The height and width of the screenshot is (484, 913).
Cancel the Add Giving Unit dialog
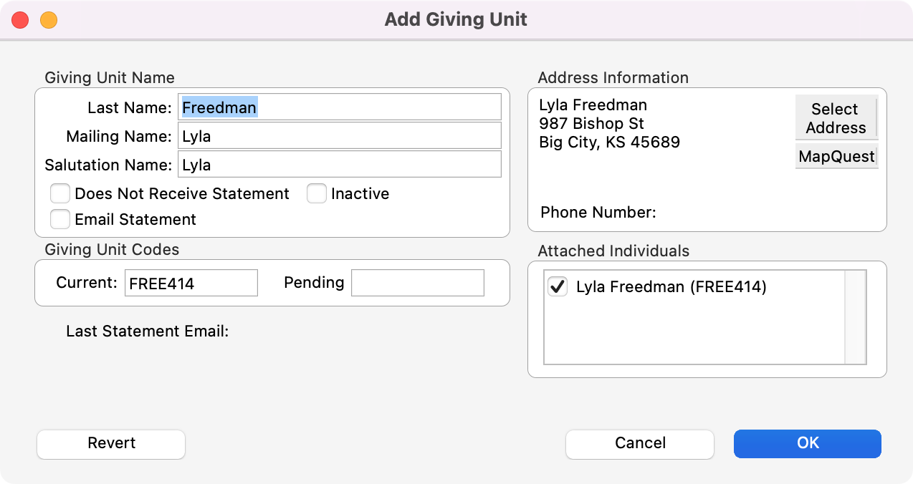(x=640, y=443)
